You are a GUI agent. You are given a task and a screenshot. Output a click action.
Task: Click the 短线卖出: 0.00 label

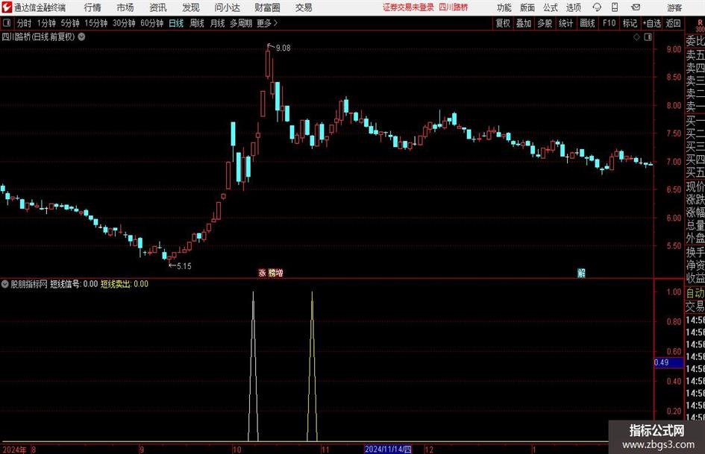(x=125, y=284)
